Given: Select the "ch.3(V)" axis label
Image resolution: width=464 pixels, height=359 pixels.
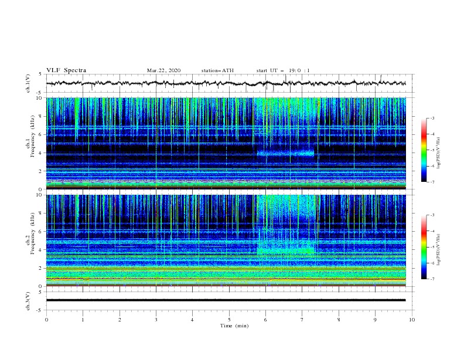Looking at the screenshot, I should 28,301.
